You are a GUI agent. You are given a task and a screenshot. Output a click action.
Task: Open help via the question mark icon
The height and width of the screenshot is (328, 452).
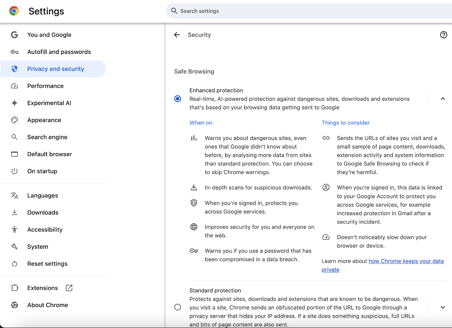click(444, 35)
